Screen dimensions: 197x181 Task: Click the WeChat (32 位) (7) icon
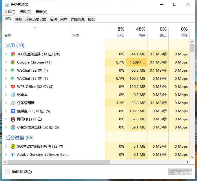coord(13,79)
